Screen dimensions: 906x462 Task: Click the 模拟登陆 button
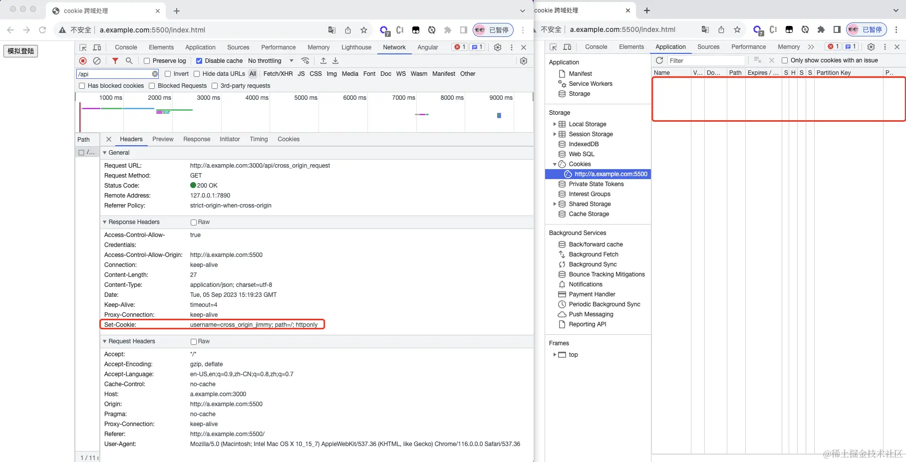click(x=21, y=51)
